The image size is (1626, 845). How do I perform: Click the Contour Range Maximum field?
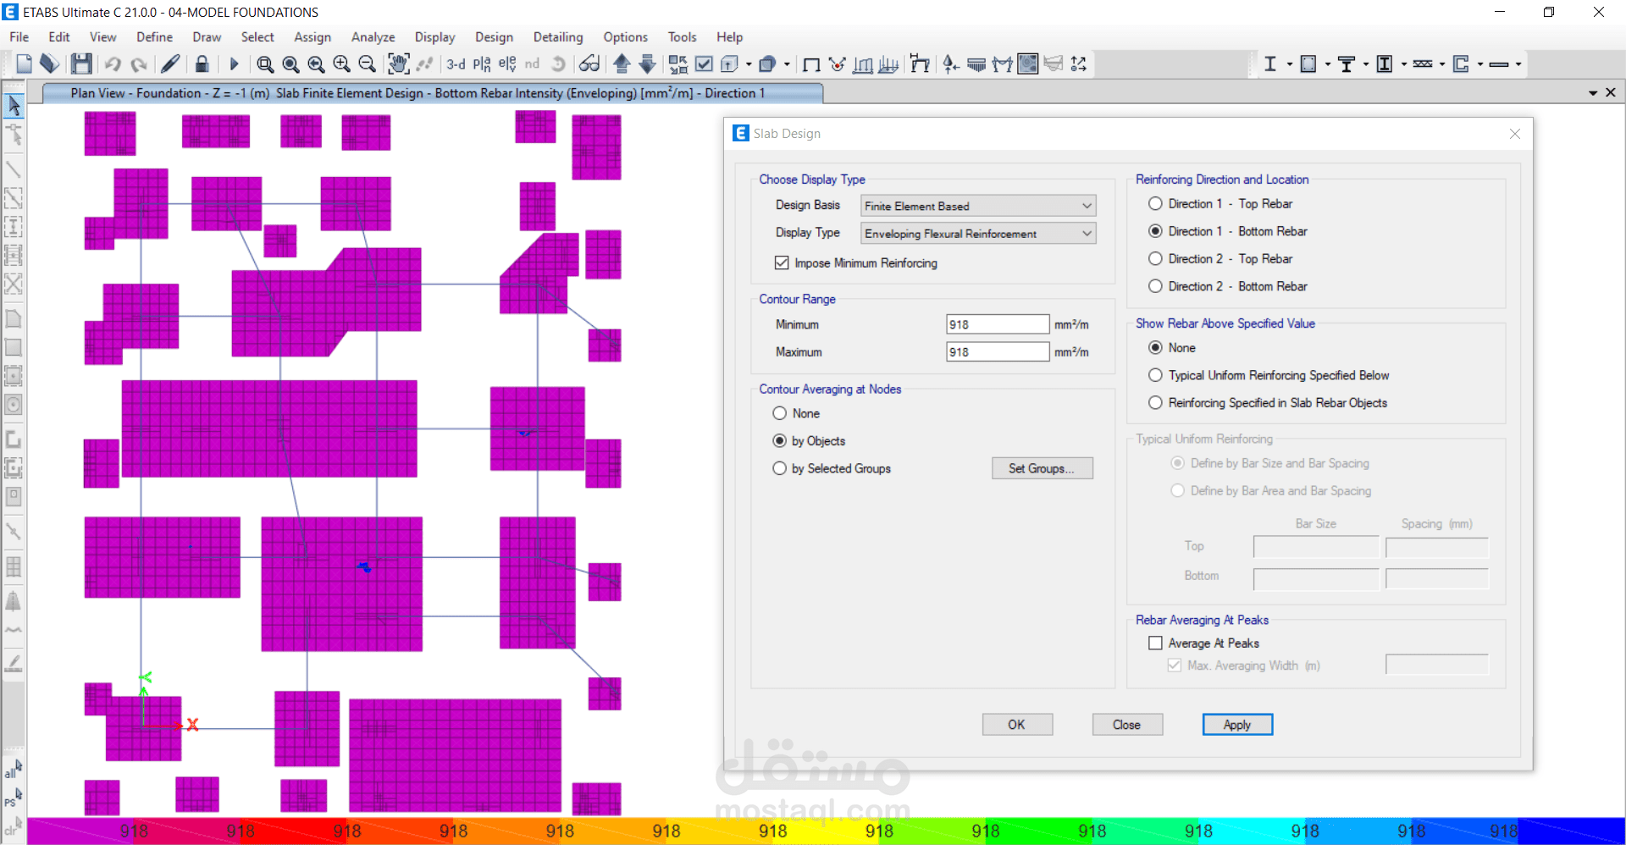coord(998,352)
